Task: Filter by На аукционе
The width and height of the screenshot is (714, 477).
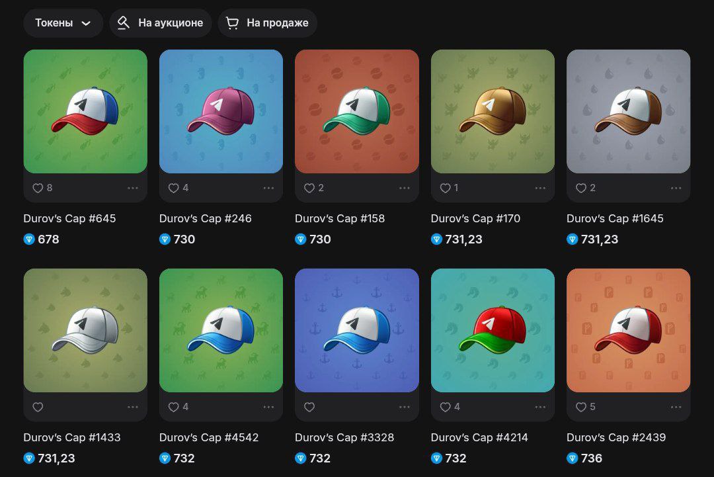Action: (160, 22)
